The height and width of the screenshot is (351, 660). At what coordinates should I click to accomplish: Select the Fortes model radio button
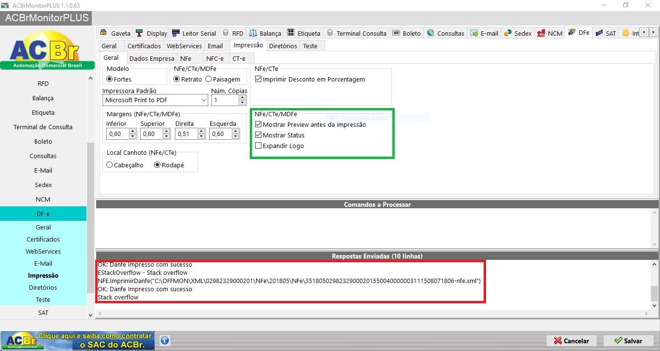coord(110,79)
